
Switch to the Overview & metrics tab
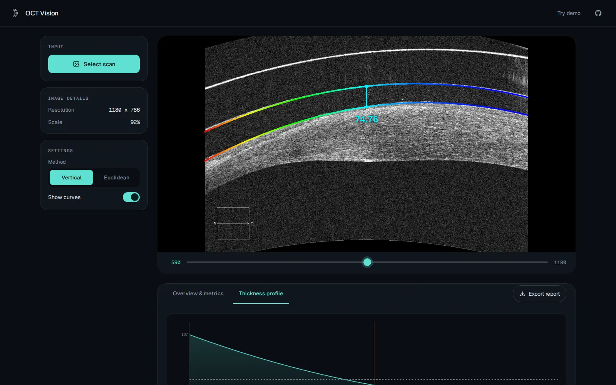(x=198, y=293)
